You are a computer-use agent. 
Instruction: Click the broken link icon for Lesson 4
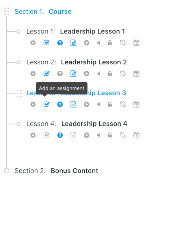(123, 135)
